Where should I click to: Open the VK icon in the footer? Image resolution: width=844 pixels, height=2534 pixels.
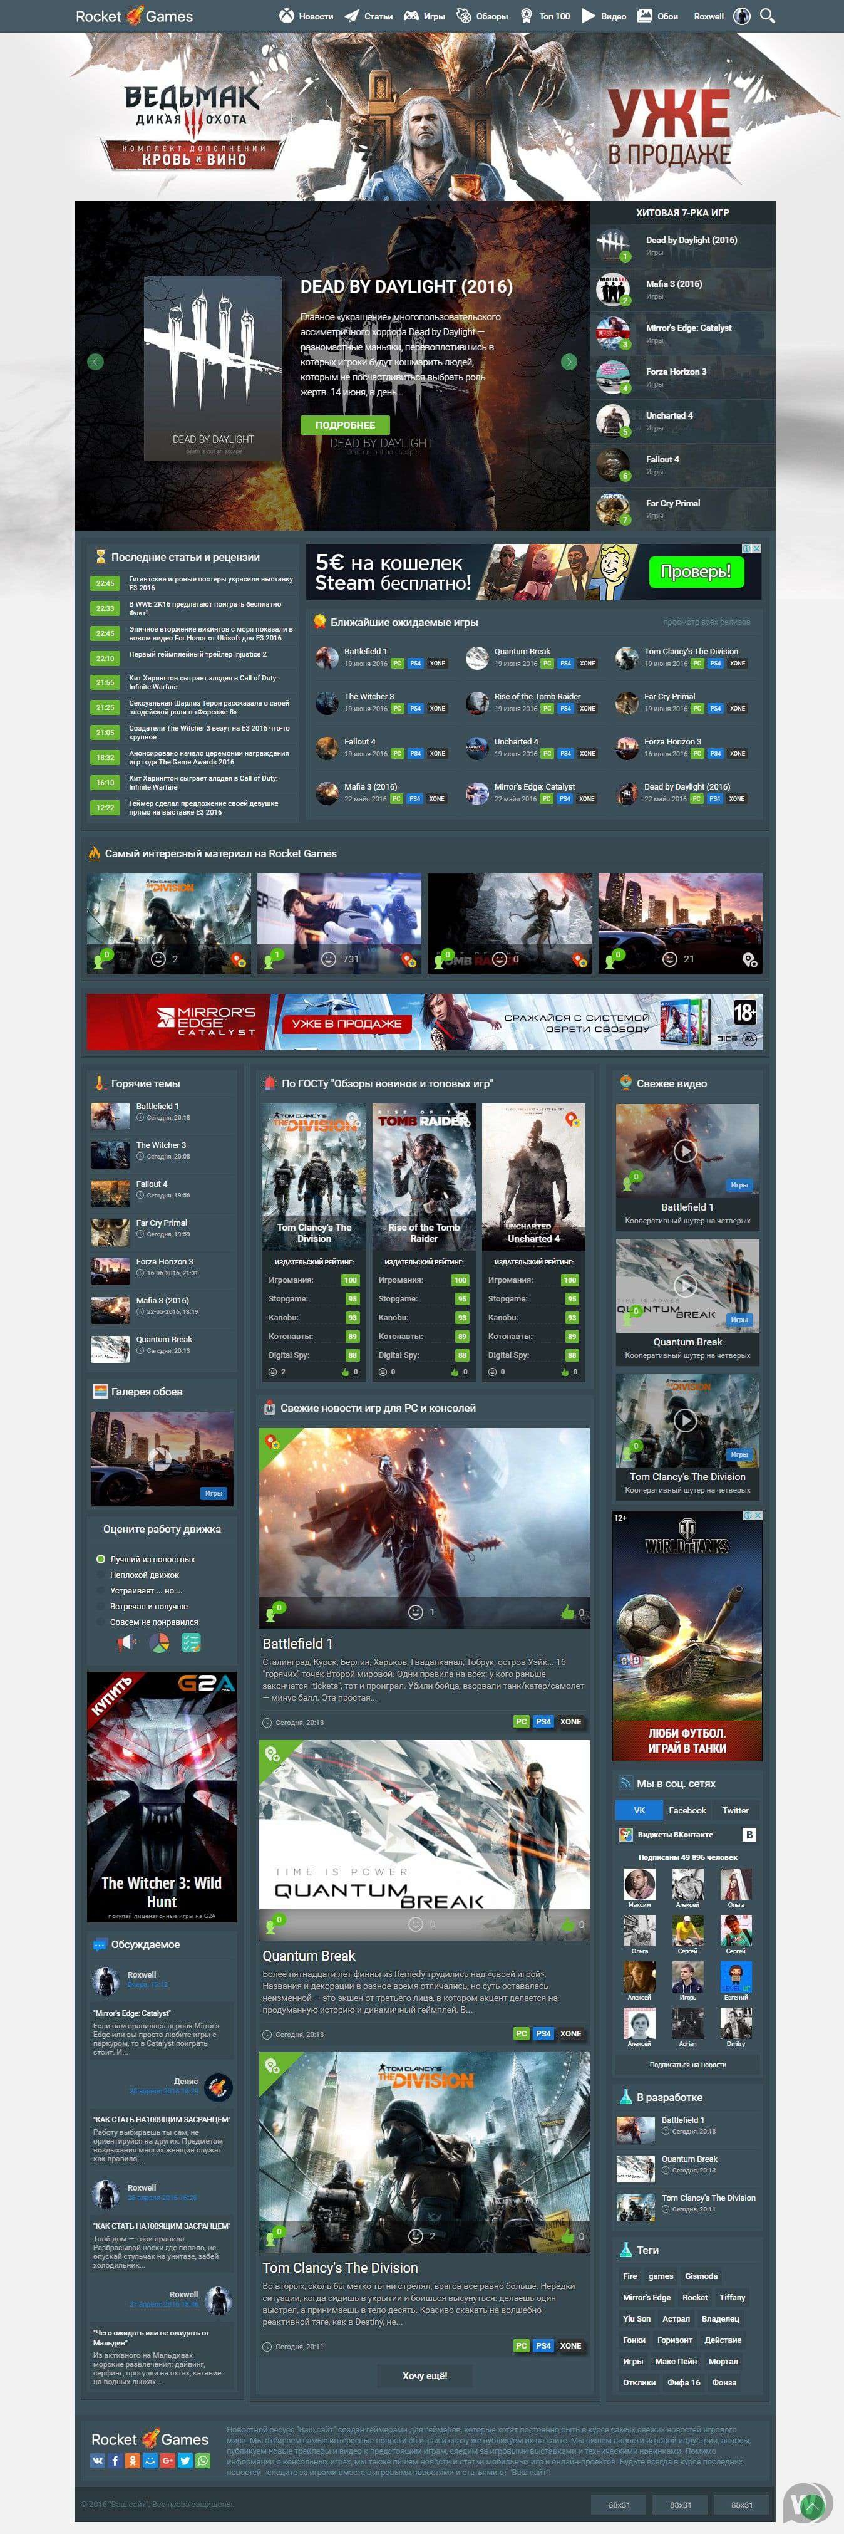(98, 2460)
